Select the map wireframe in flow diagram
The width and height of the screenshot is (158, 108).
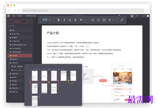[x=35, y=88]
